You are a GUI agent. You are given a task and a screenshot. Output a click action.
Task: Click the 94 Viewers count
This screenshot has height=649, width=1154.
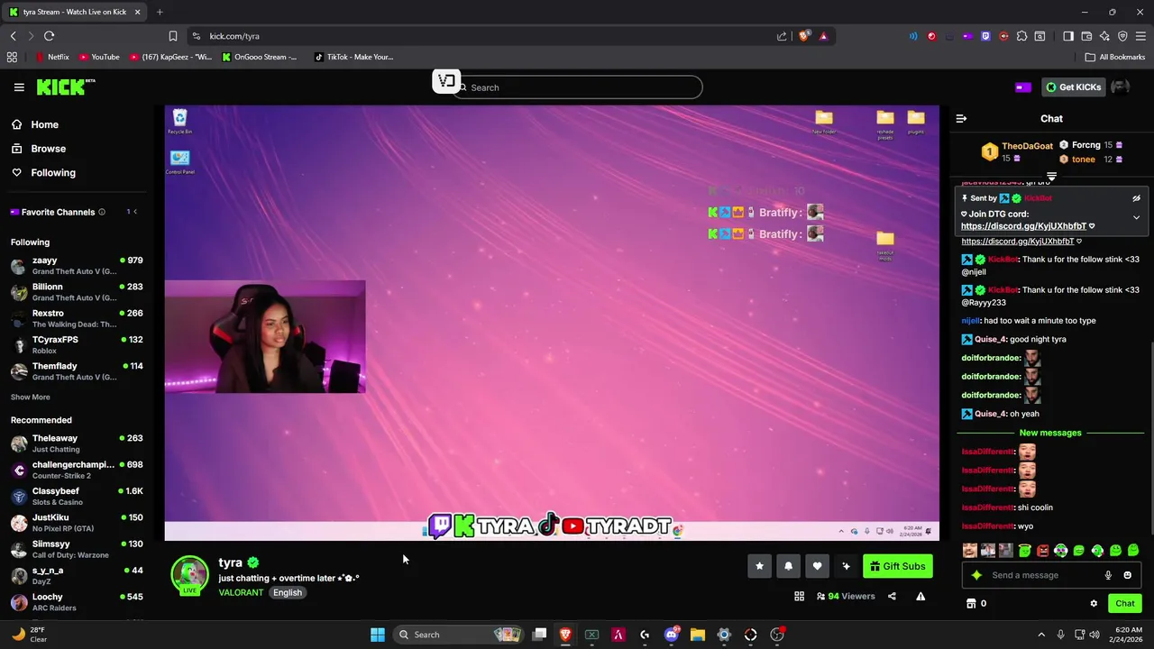[x=846, y=597]
